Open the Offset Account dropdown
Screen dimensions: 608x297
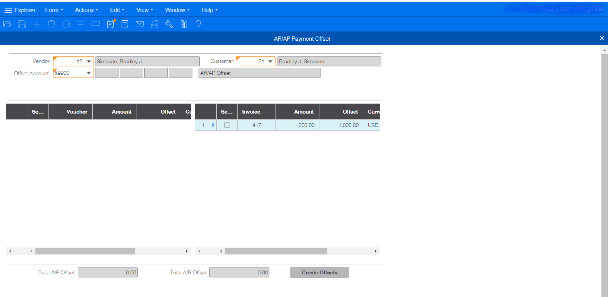click(x=89, y=73)
